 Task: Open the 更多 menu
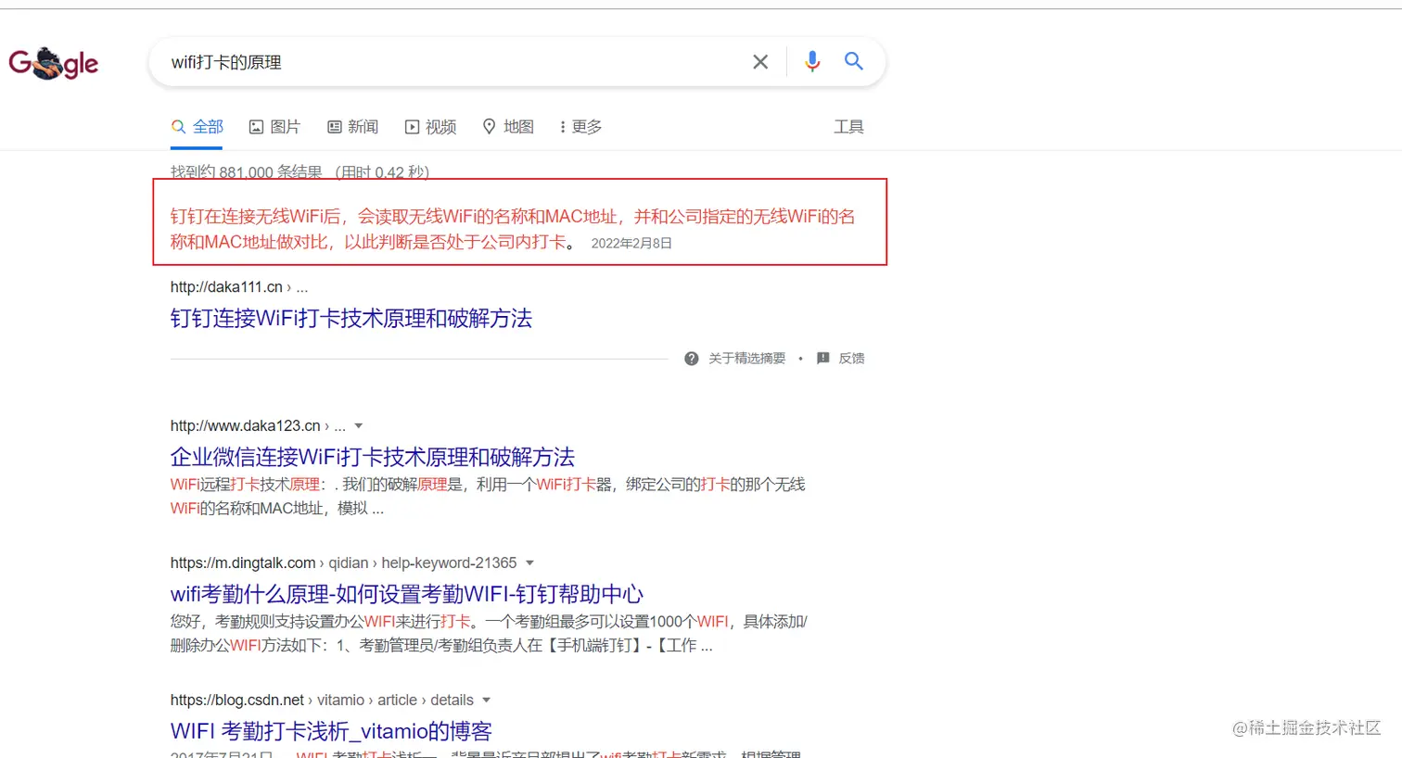[581, 127]
